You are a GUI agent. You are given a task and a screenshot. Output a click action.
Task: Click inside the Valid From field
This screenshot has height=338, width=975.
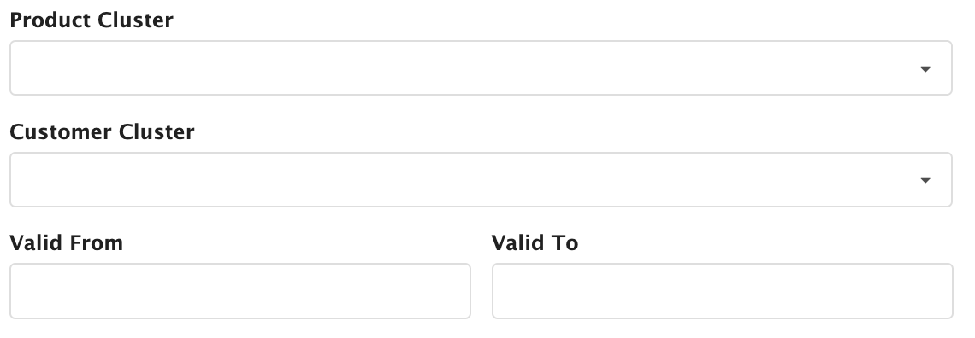[240, 291]
